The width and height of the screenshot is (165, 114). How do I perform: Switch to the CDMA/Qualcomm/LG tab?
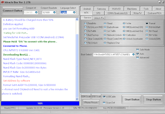(117, 13)
